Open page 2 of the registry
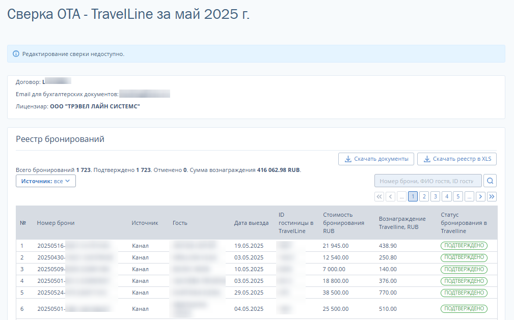 [x=424, y=196]
